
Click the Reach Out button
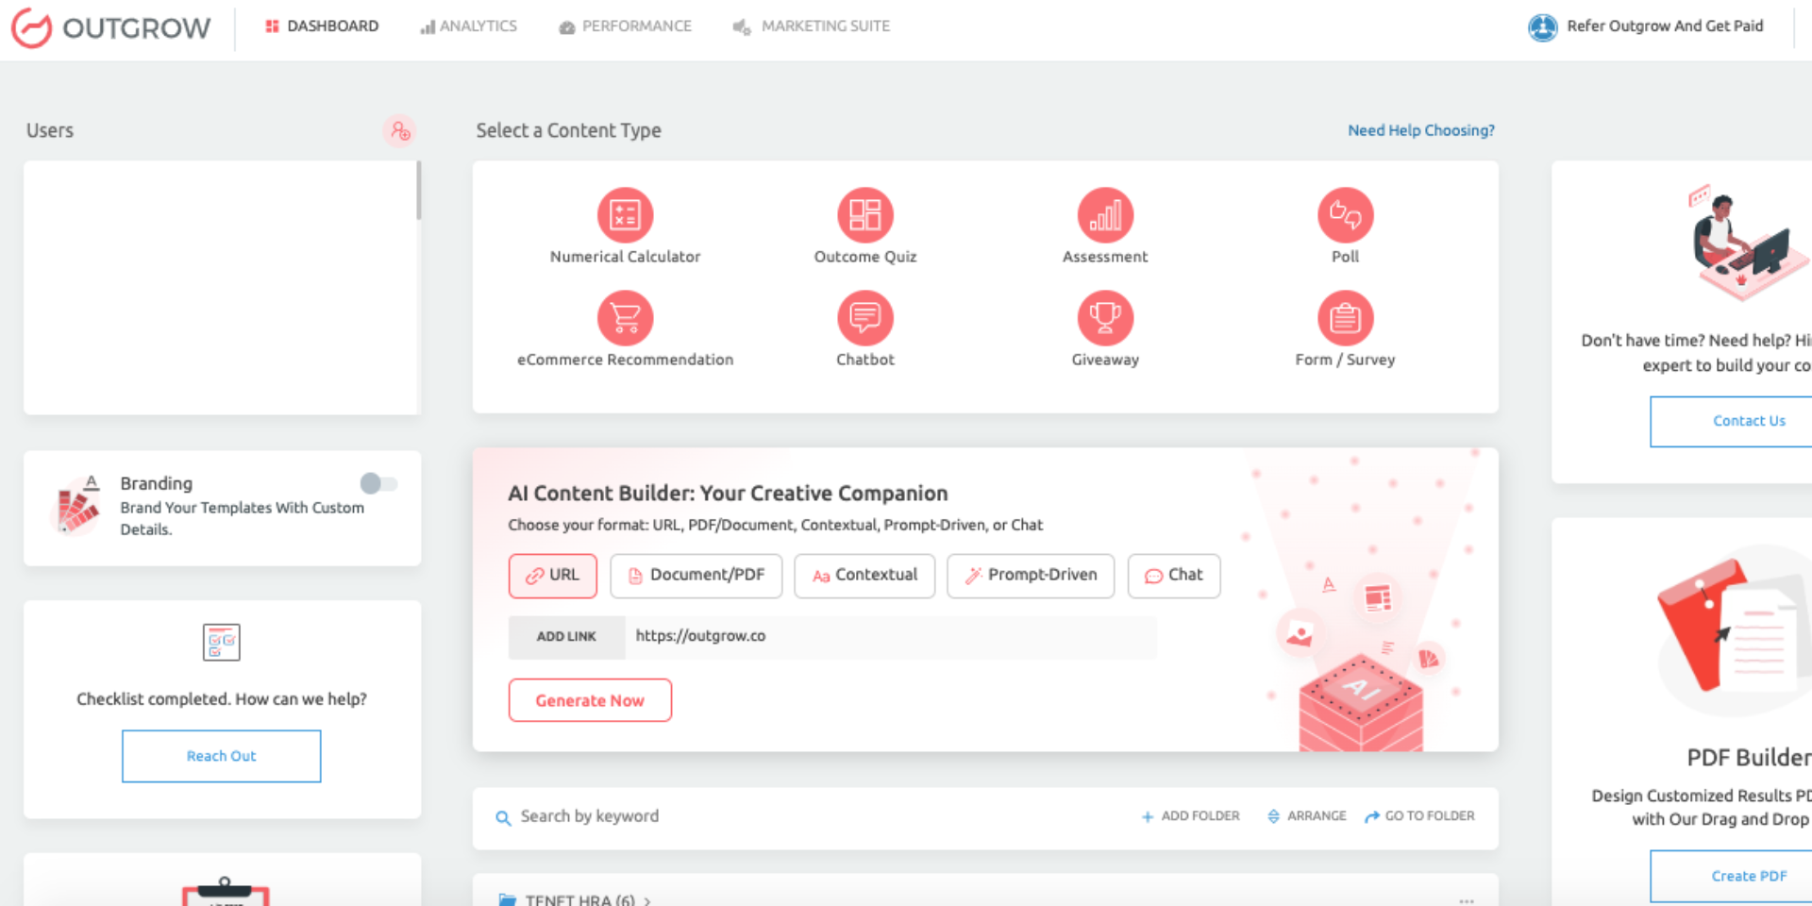point(222,756)
